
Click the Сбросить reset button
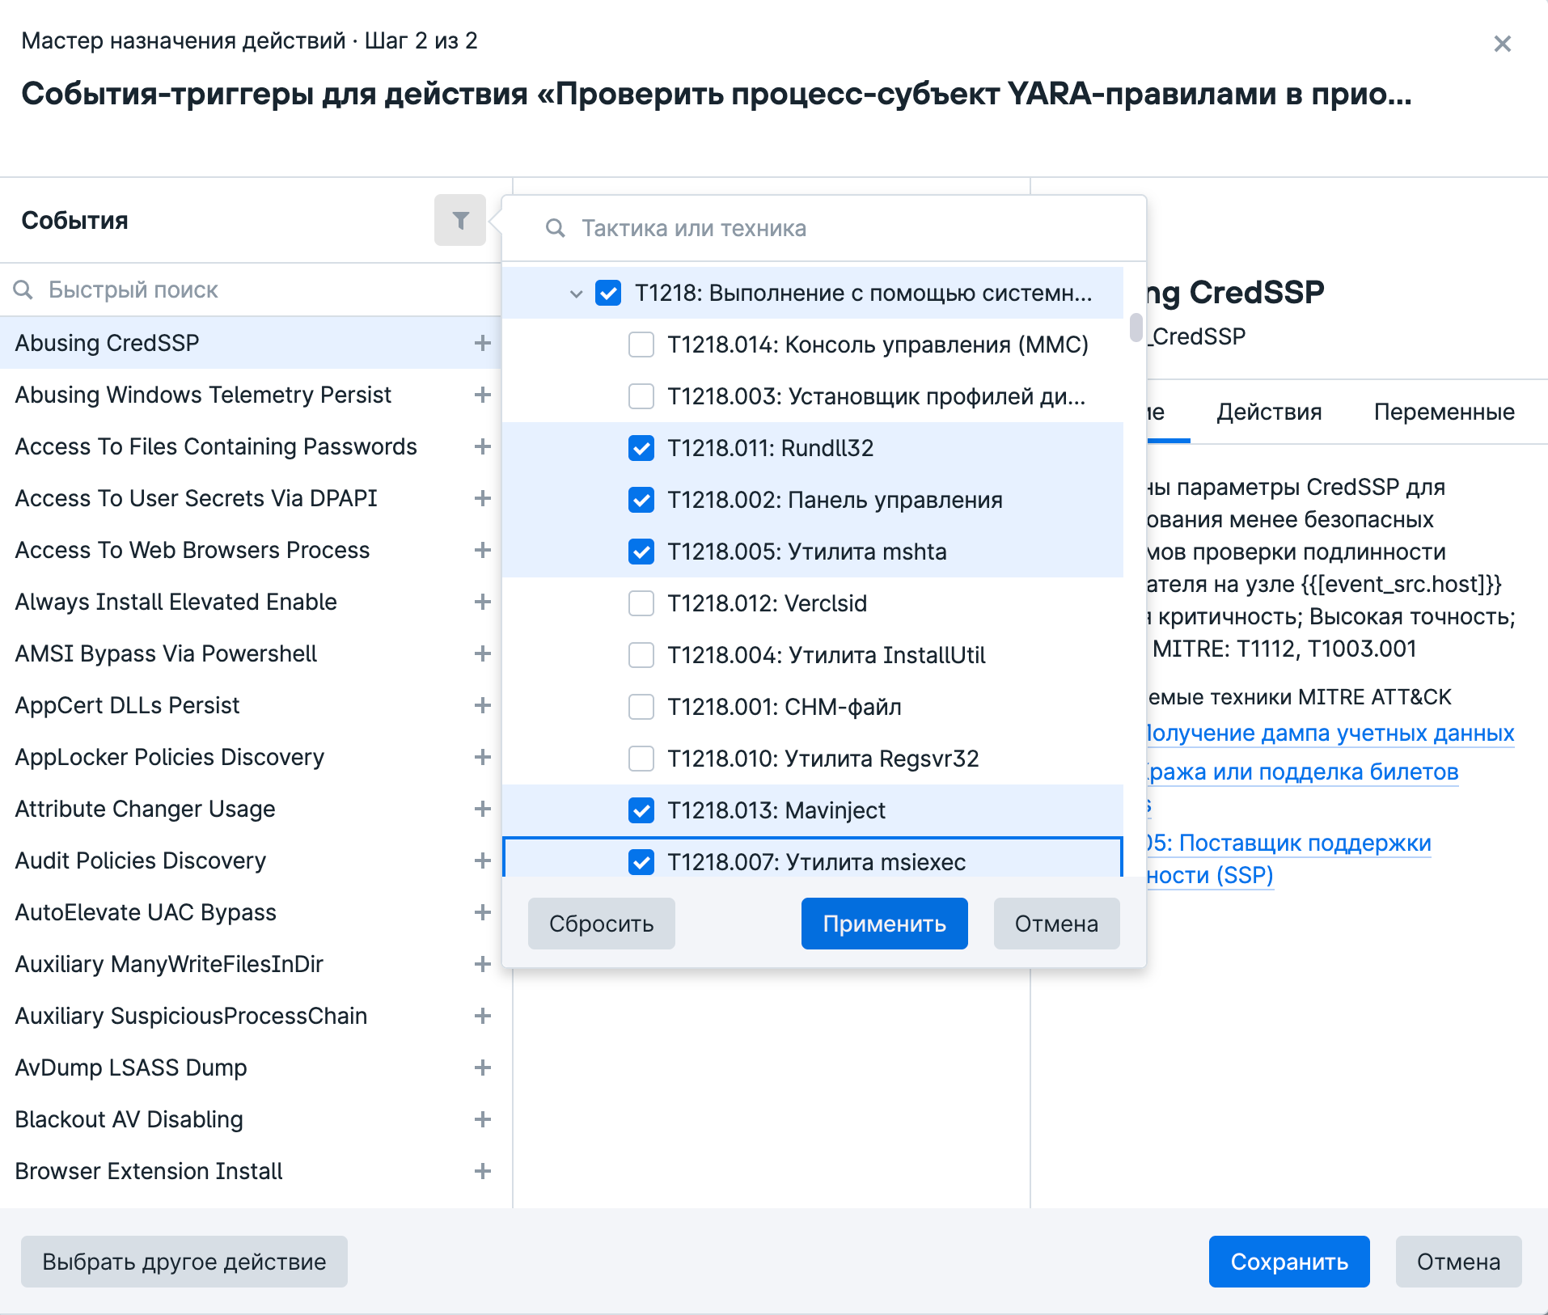point(601,924)
